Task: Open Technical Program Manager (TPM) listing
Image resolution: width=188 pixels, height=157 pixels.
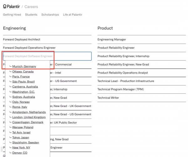Action: coord(142,89)
